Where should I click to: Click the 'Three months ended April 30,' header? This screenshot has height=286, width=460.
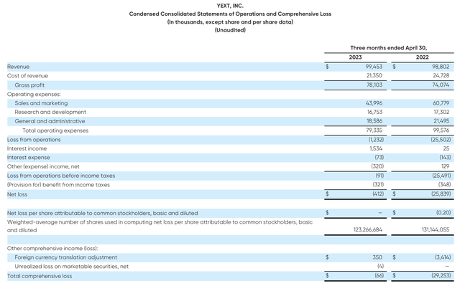point(389,47)
